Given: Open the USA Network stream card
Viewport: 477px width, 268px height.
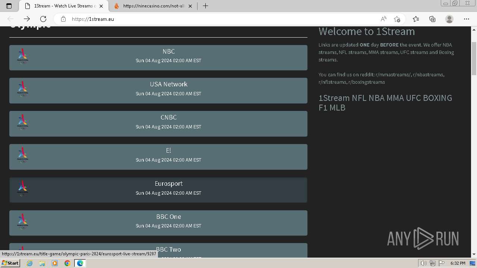Looking at the screenshot, I should pyautogui.click(x=158, y=90).
